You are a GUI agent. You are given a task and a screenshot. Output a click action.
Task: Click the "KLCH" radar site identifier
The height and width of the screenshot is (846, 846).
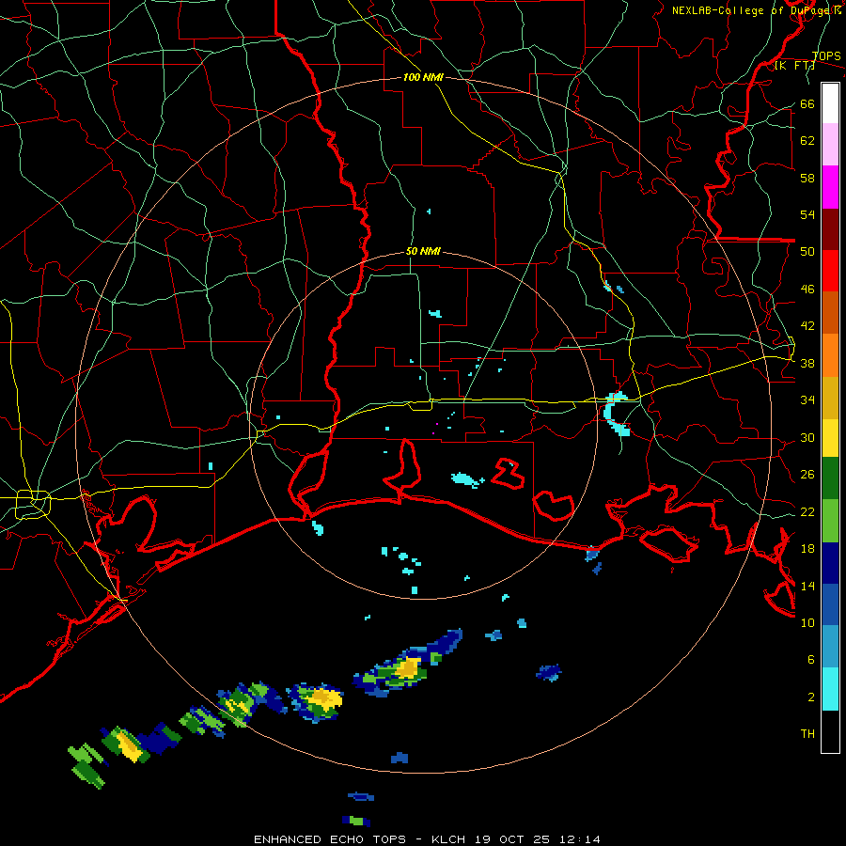click(447, 839)
